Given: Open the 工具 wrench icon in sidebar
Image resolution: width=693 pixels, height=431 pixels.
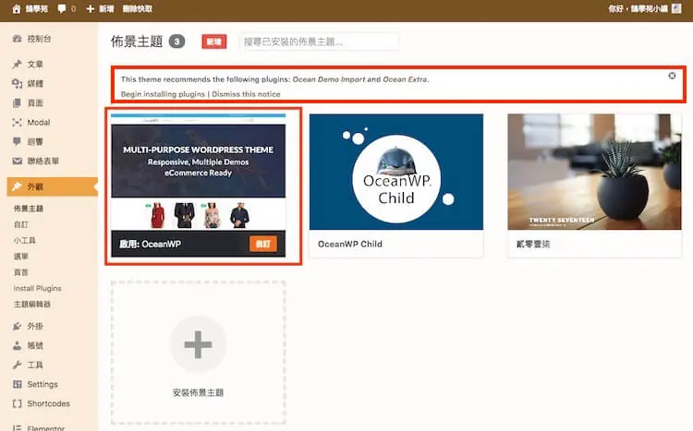Looking at the screenshot, I should point(18,365).
